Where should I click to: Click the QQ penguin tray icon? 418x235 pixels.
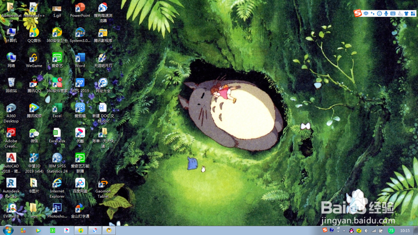[x=352, y=231]
